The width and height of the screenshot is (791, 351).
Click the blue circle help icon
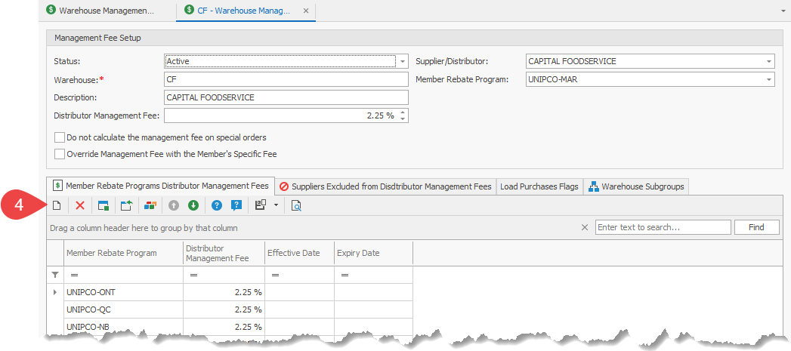click(x=217, y=205)
